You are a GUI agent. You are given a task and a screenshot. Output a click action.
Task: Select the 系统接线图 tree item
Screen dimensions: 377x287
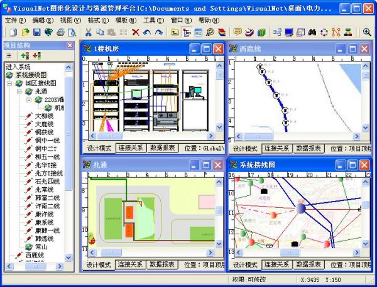coord(31,75)
